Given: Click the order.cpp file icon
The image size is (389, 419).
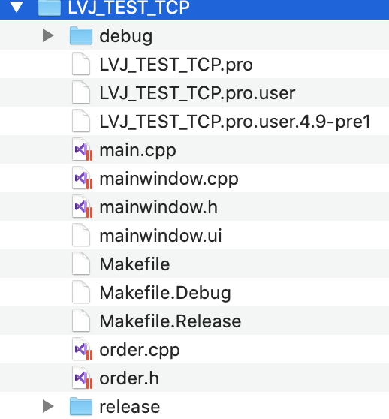Looking at the screenshot, I should [x=83, y=349].
